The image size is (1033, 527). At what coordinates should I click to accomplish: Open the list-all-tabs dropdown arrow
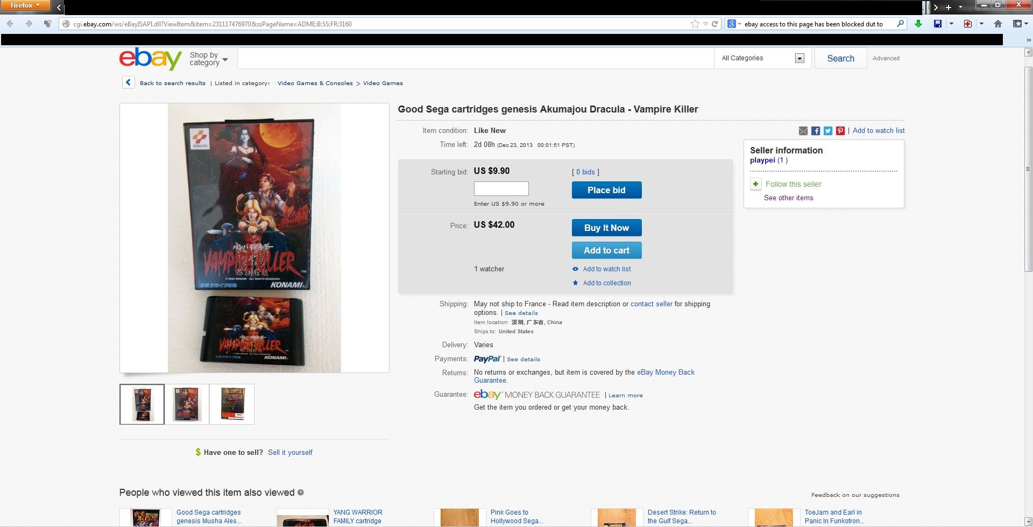(x=960, y=7)
